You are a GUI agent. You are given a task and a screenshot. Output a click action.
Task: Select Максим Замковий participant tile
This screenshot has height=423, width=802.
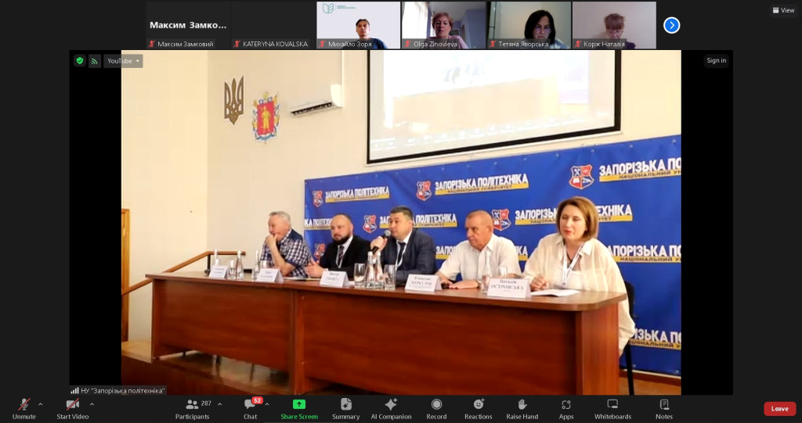pos(188,25)
